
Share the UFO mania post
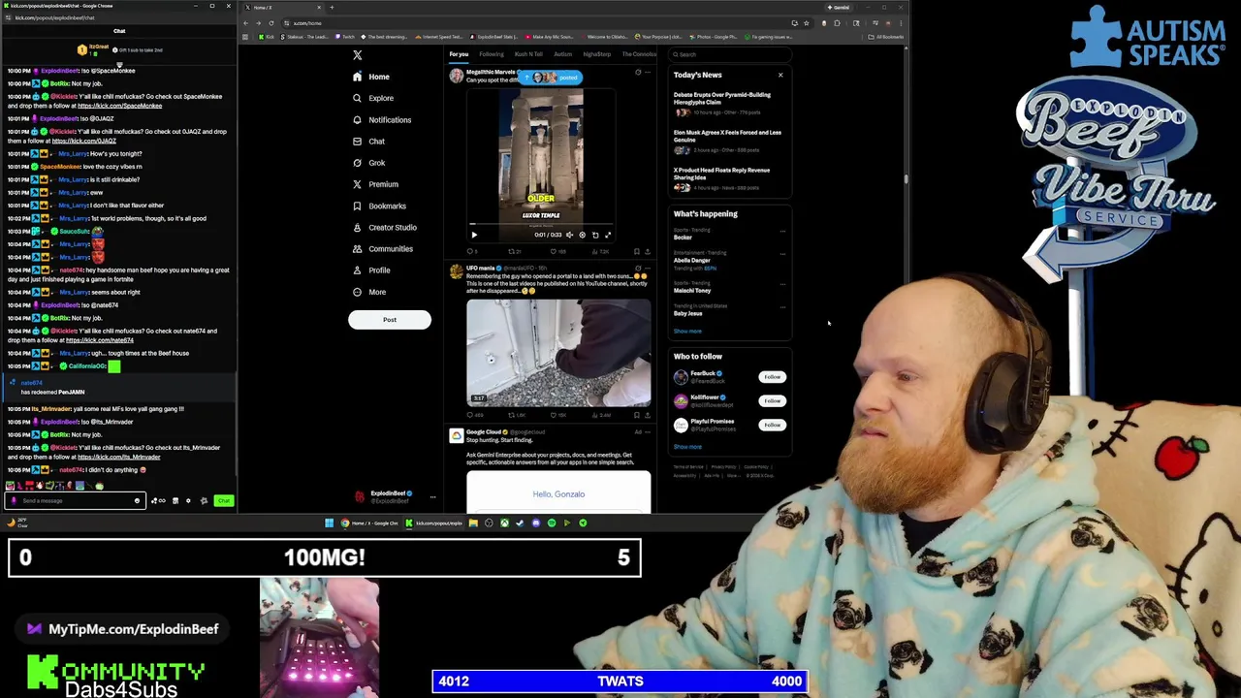tap(647, 415)
